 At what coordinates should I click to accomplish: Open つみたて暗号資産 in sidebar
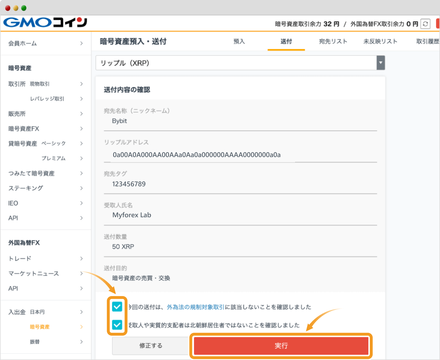[32, 173]
